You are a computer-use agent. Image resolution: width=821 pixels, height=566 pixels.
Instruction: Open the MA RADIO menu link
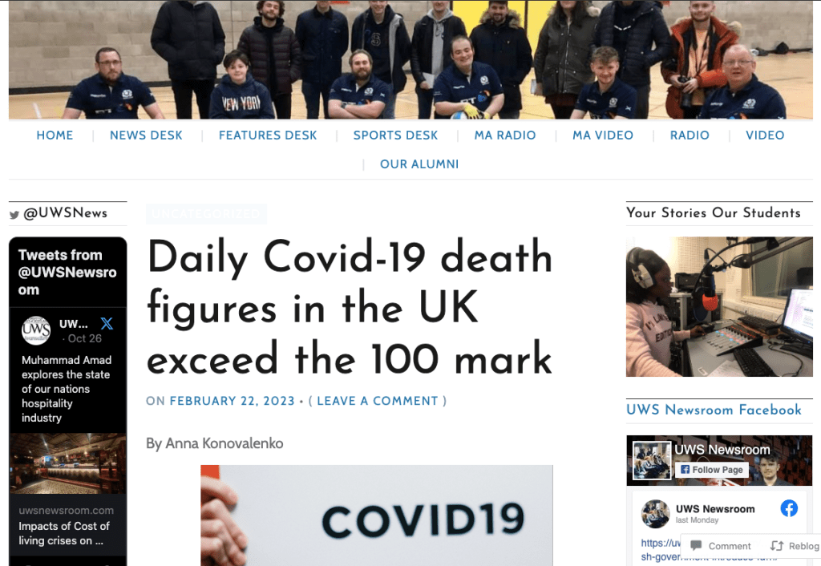click(505, 135)
